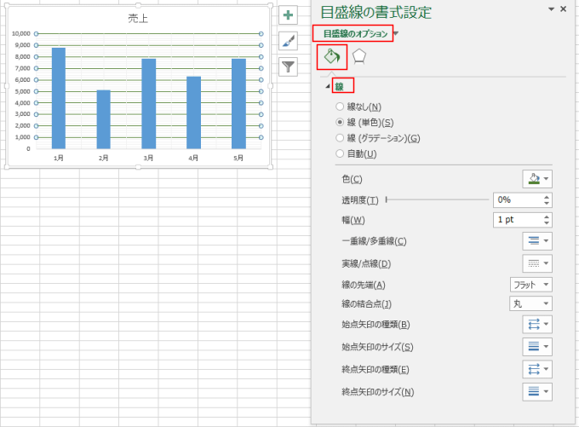Click the 目盛線の書式設定 pane title
Viewport: 579px width, 427px height.
(x=375, y=13)
